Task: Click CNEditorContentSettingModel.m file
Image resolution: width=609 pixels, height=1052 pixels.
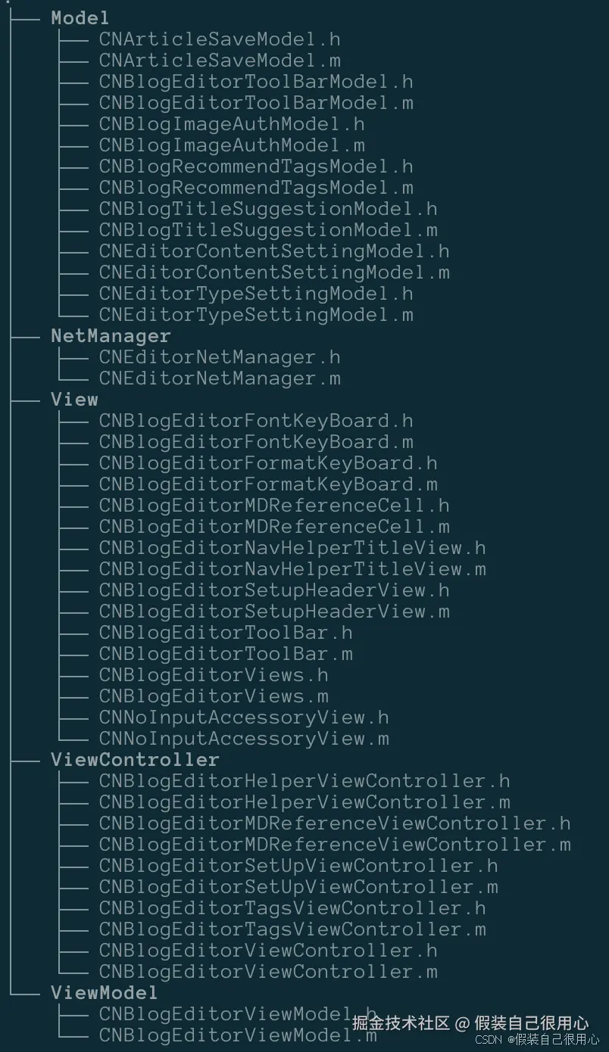Action: pos(273,272)
